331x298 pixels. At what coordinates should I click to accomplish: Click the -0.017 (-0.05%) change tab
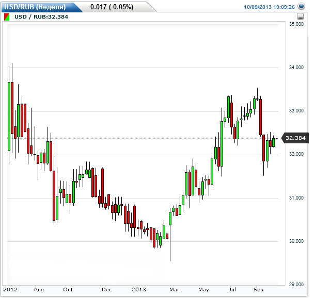tap(111, 7)
